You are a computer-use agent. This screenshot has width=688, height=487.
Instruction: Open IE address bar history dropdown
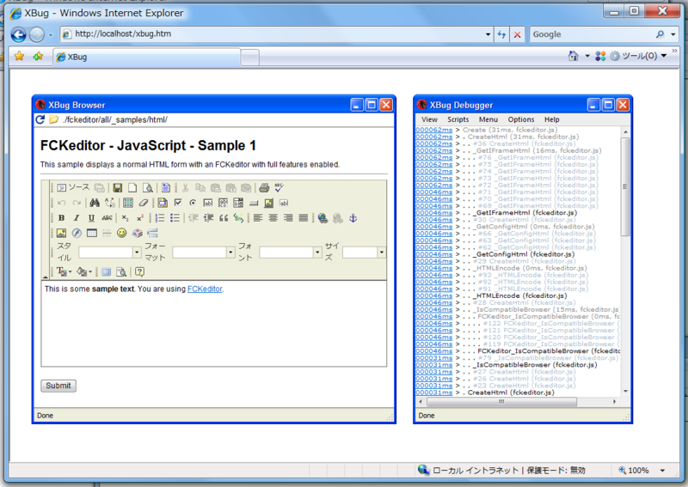coord(488,34)
